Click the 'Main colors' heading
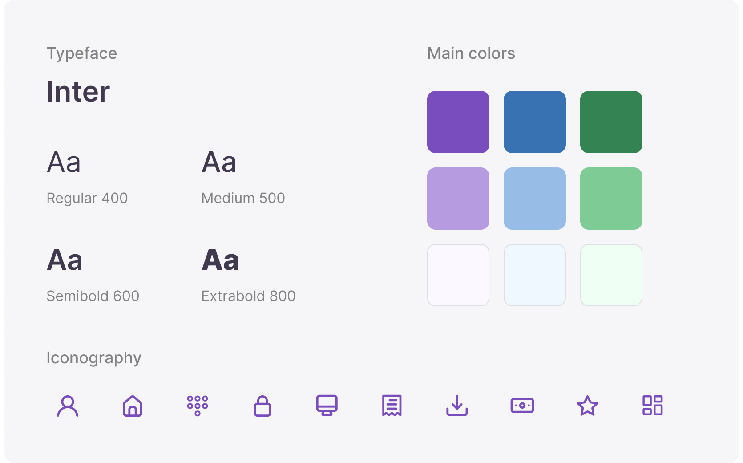The image size is (743, 463). click(x=471, y=53)
